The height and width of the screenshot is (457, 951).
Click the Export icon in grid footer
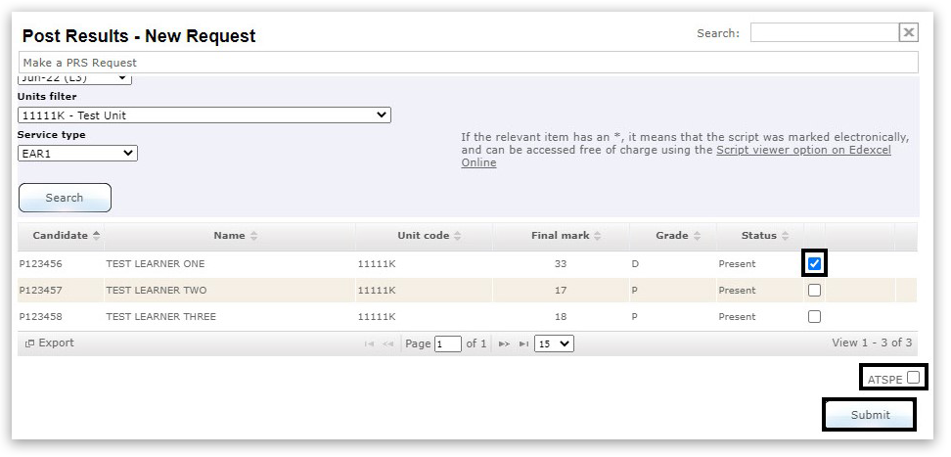[29, 343]
